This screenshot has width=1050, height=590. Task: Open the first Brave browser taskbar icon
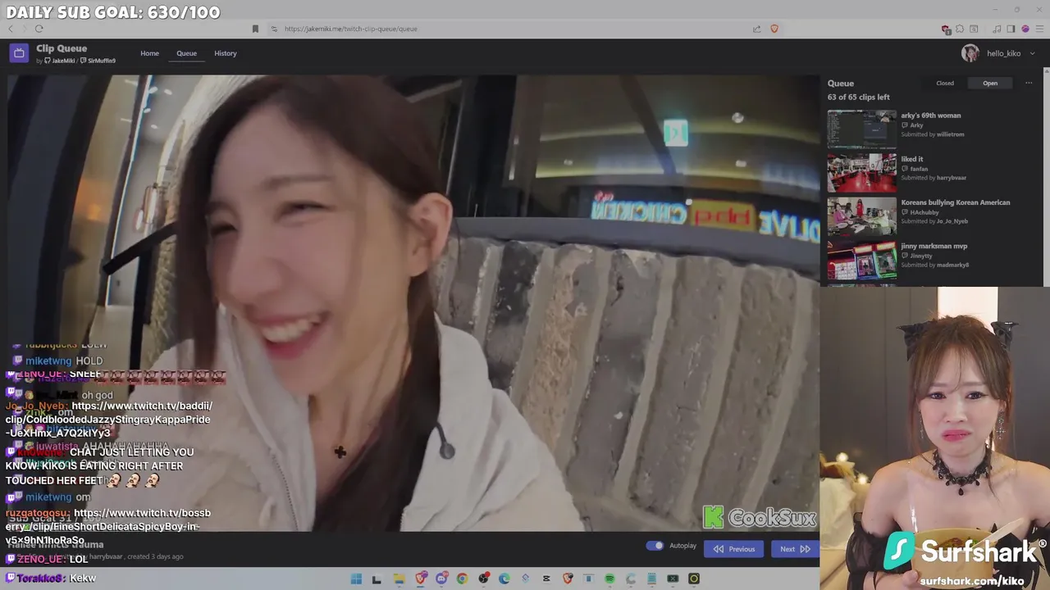[421, 579]
